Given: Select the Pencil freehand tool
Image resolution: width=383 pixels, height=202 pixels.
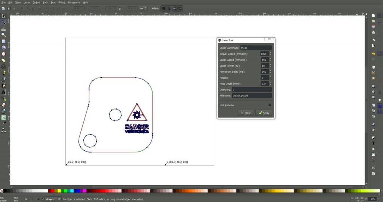Looking at the screenshot, I should [x=3, y=73].
